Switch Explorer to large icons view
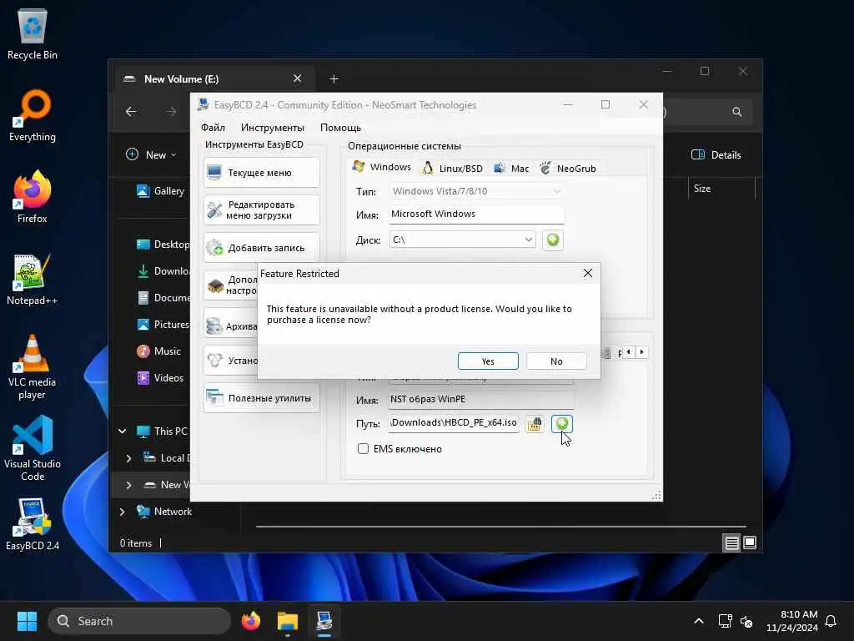 click(750, 543)
